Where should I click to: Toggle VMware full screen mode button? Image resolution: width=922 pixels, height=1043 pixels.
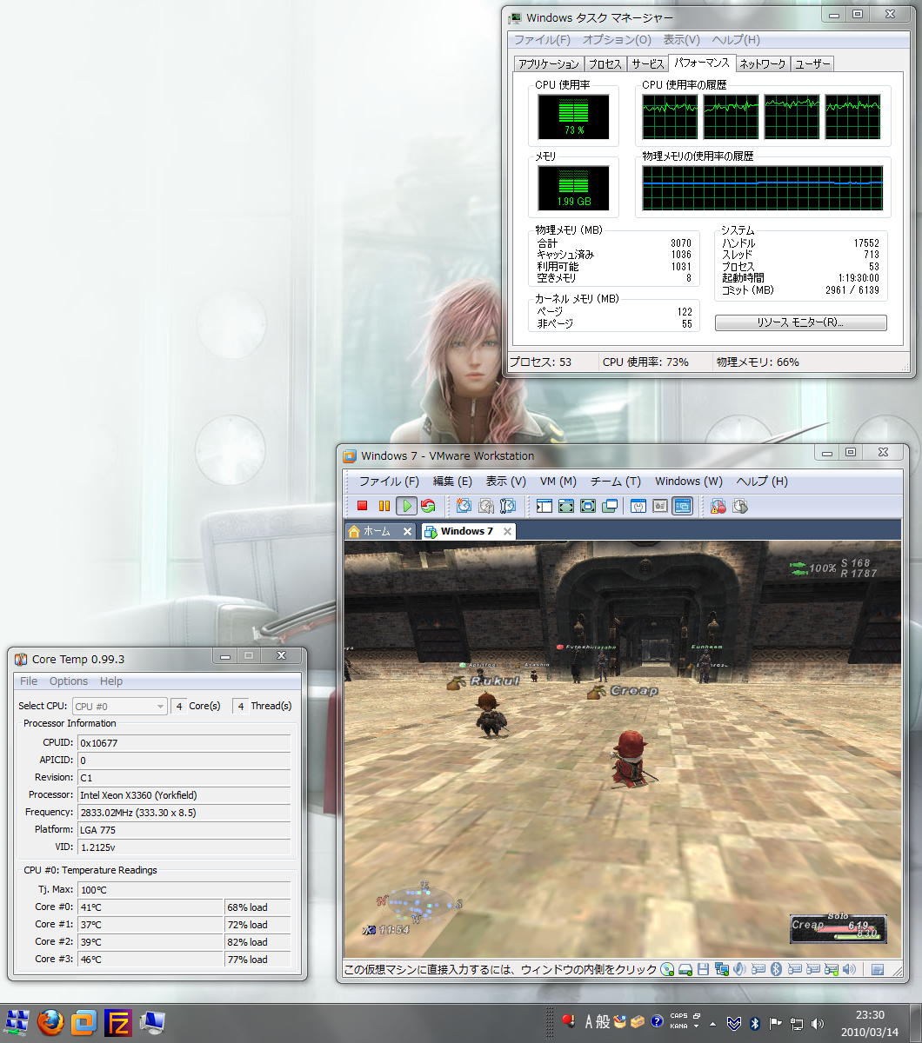(566, 506)
